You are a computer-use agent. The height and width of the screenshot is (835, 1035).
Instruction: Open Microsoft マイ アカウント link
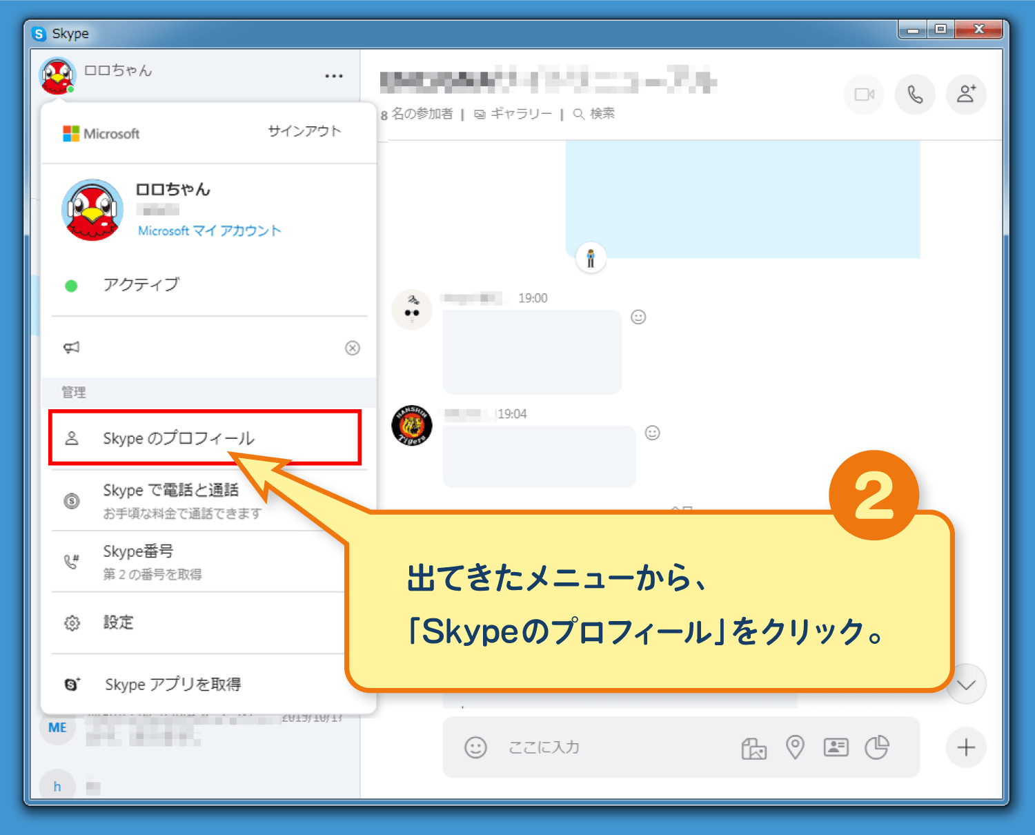(209, 230)
